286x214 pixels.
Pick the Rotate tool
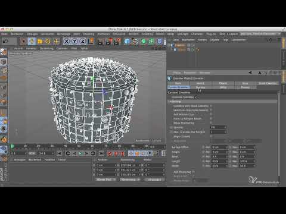[x=48, y=41]
